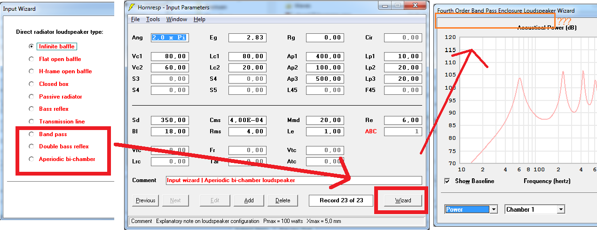This screenshot has width=597, height=230.
Task: Click the Edit button
Action: (x=215, y=200)
